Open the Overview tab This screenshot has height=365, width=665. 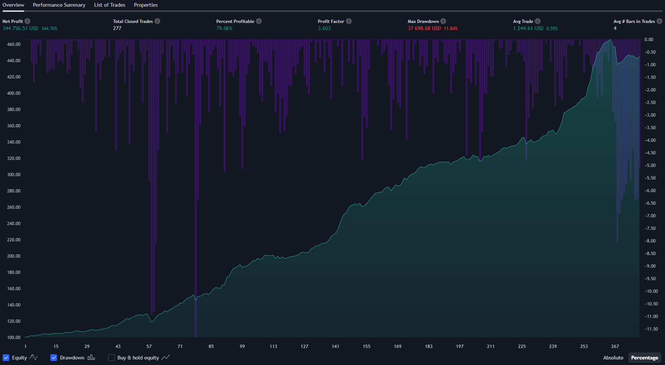13,5
